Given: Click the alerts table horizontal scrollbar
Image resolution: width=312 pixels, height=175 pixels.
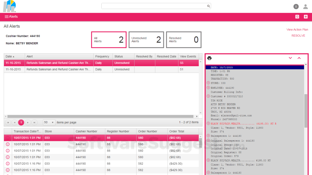Looking at the screenshot, I should 100,116.
